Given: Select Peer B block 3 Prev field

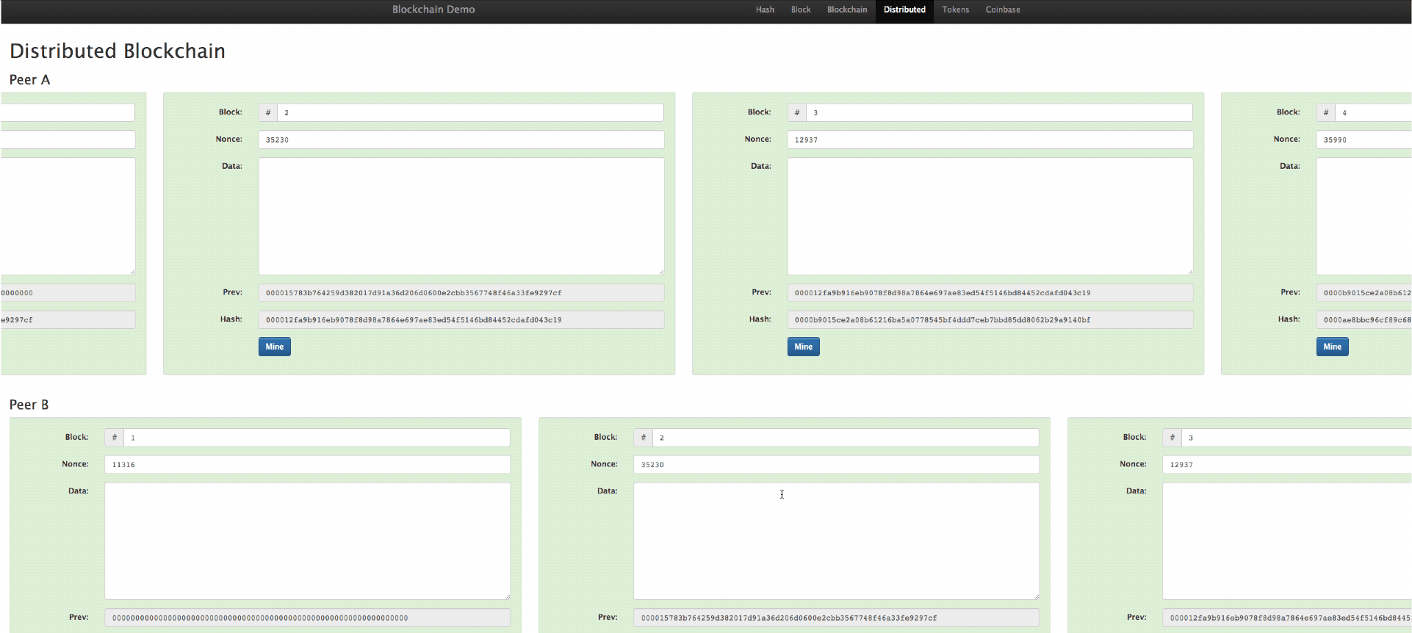Looking at the screenshot, I should click(1287, 618).
